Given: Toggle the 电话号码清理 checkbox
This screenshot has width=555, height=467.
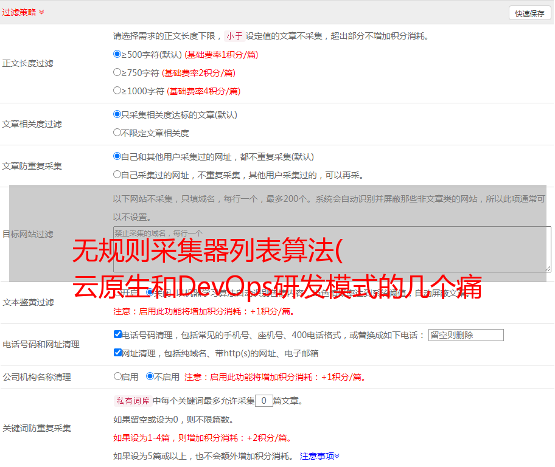Looking at the screenshot, I should 117,334.
